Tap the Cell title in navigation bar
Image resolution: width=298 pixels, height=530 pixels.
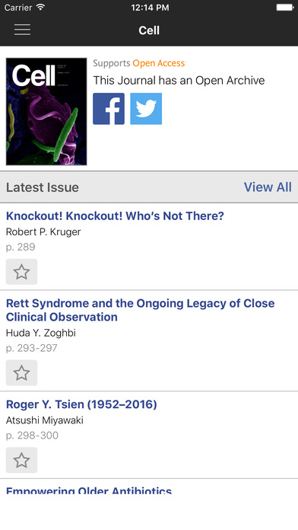[x=149, y=30]
